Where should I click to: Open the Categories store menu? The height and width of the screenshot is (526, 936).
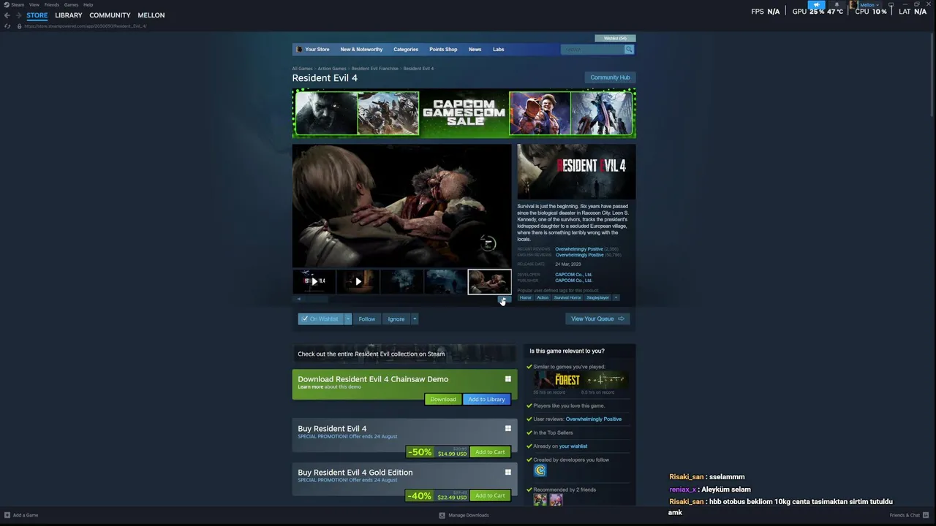pyautogui.click(x=406, y=49)
